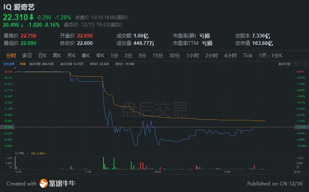Click the 收盘价 12/15 16:00(美东) timestamp
309x192 pixels.
(x=101, y=17)
